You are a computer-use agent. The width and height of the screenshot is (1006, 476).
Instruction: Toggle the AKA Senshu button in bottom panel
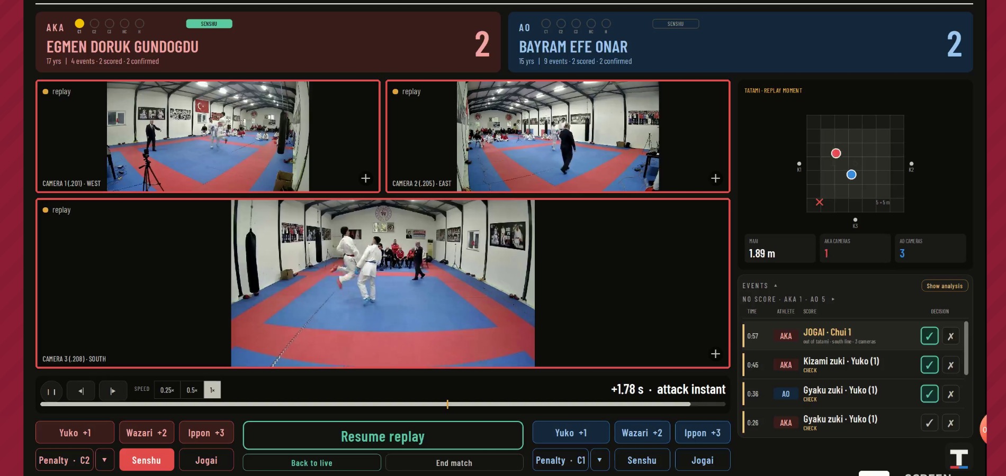147,460
